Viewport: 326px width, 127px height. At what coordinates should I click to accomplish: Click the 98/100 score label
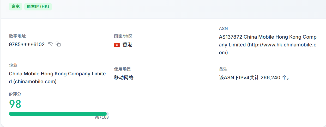pos(101,118)
